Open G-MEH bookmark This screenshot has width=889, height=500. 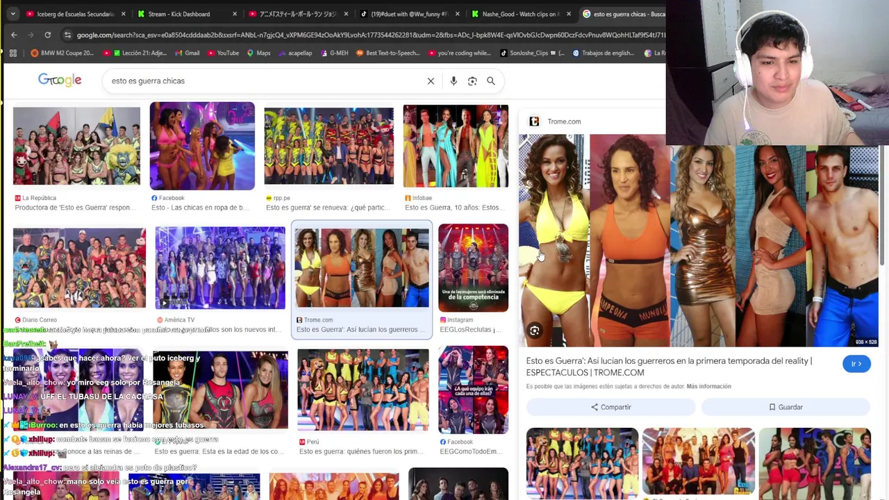(333, 53)
